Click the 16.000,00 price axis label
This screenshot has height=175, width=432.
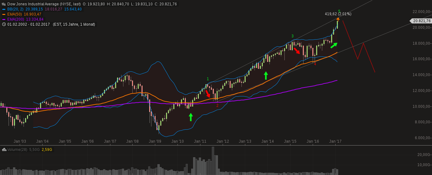(x=422, y=59)
